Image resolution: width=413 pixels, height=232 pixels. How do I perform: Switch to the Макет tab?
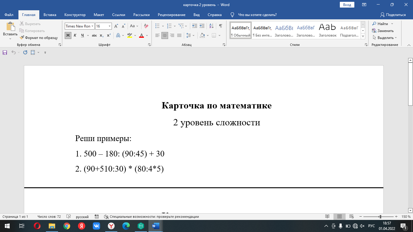coord(99,14)
